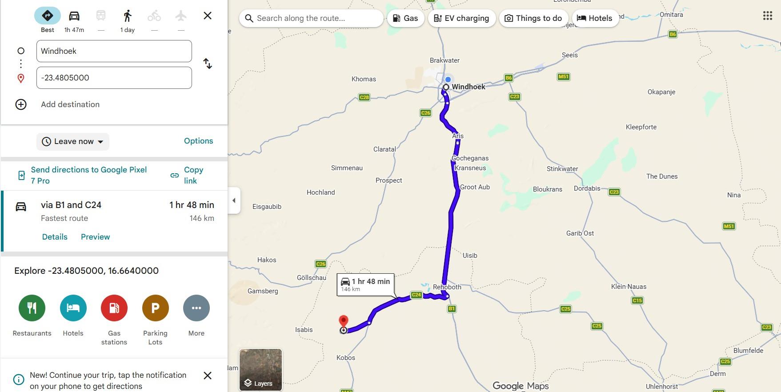Click the add destination plus icon
This screenshot has height=392, width=781.
[21, 104]
